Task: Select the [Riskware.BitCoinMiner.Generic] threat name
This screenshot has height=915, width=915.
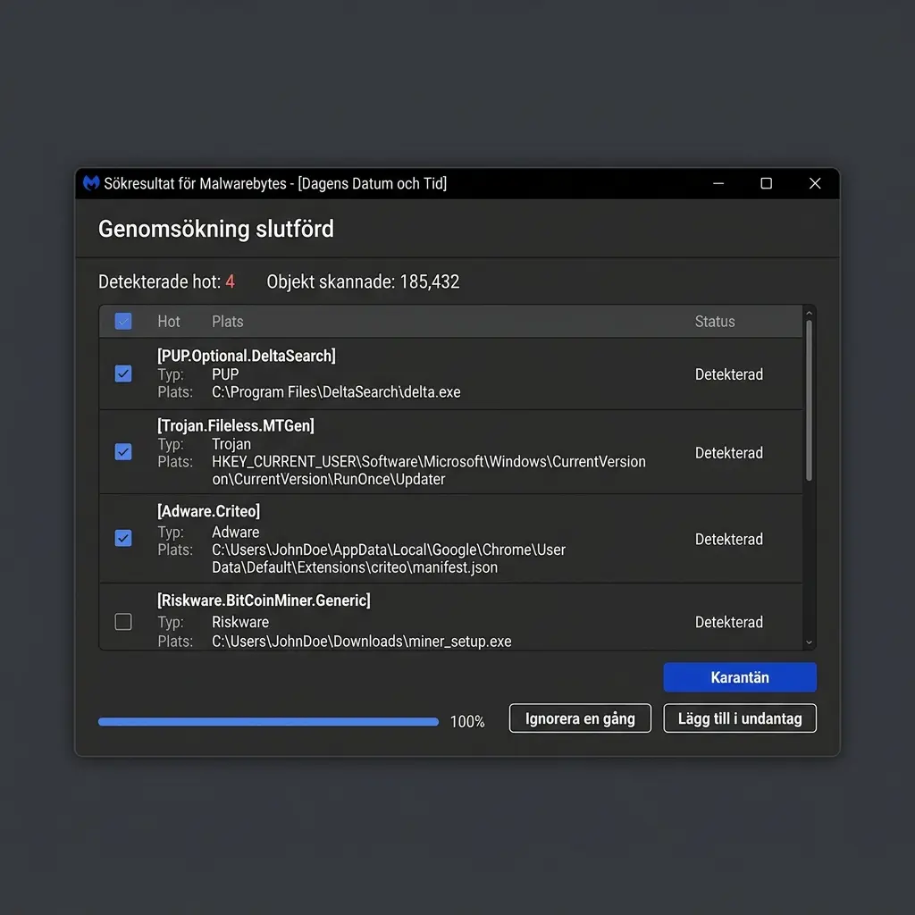Action: coord(264,600)
